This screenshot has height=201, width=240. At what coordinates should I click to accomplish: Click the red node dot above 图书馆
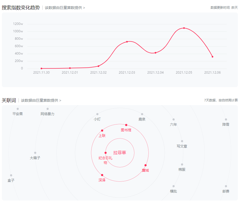(x=126, y=125)
